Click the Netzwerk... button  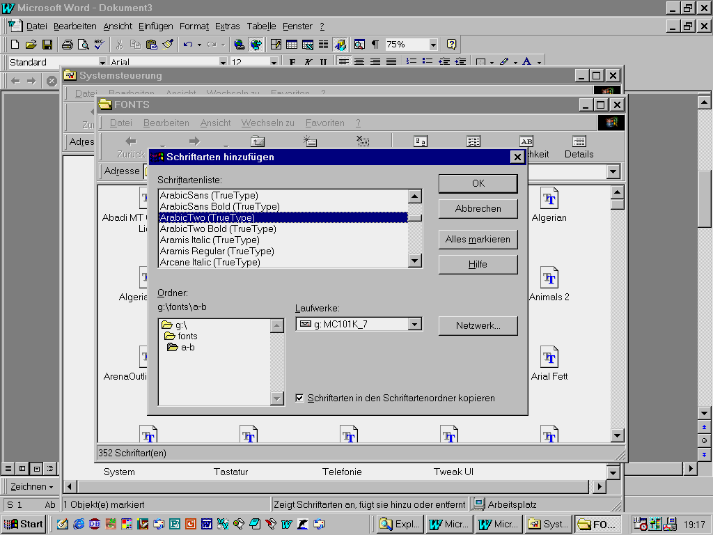[x=478, y=326]
